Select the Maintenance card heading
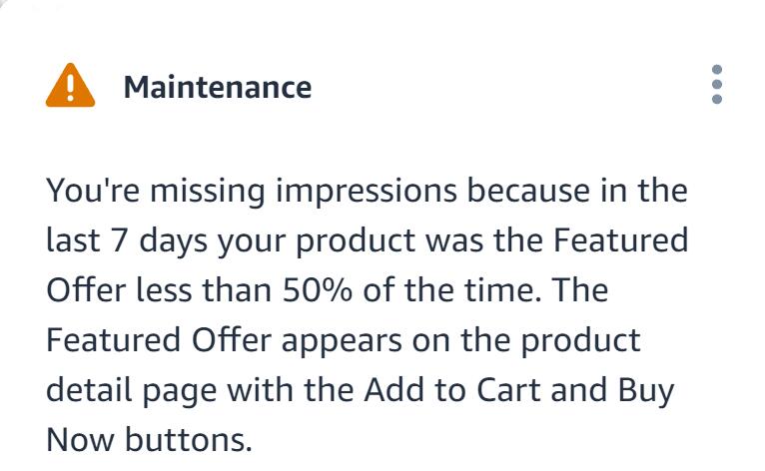Screen dimensions: 765x471 click(x=218, y=87)
